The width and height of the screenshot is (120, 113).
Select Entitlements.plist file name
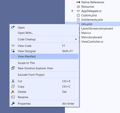(92, 20)
